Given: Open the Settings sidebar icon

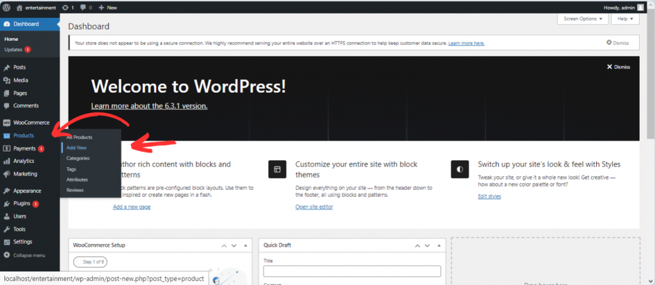Looking at the screenshot, I should (6, 242).
